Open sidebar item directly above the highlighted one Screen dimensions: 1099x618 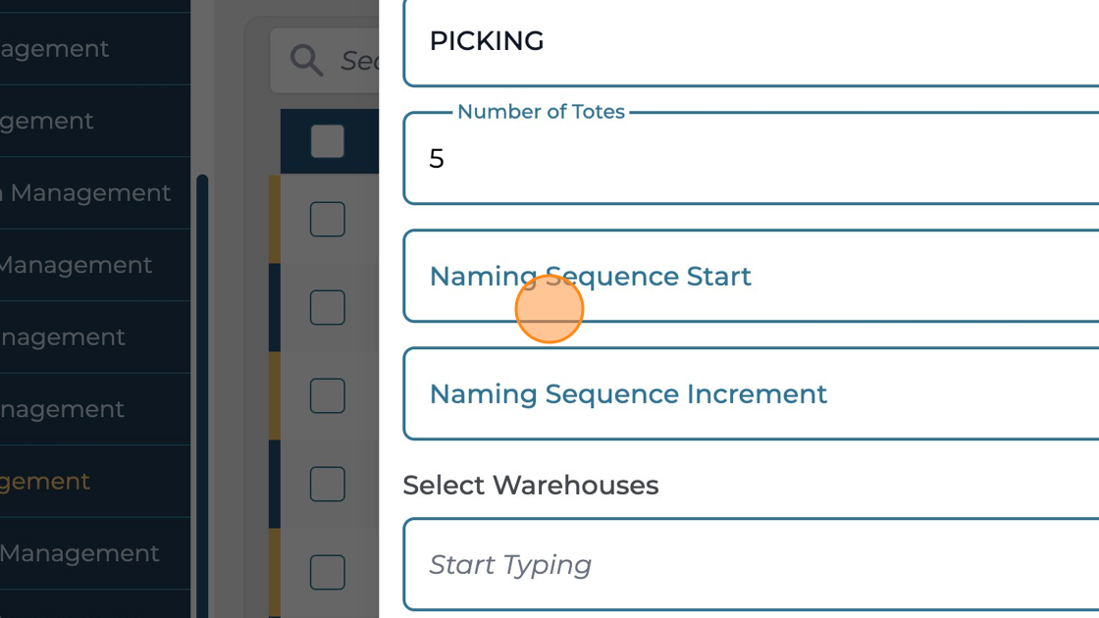click(x=63, y=410)
